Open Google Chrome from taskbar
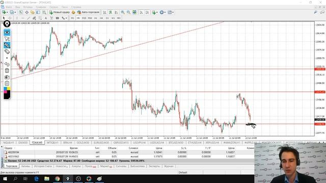326x183 pixels. 57,178
